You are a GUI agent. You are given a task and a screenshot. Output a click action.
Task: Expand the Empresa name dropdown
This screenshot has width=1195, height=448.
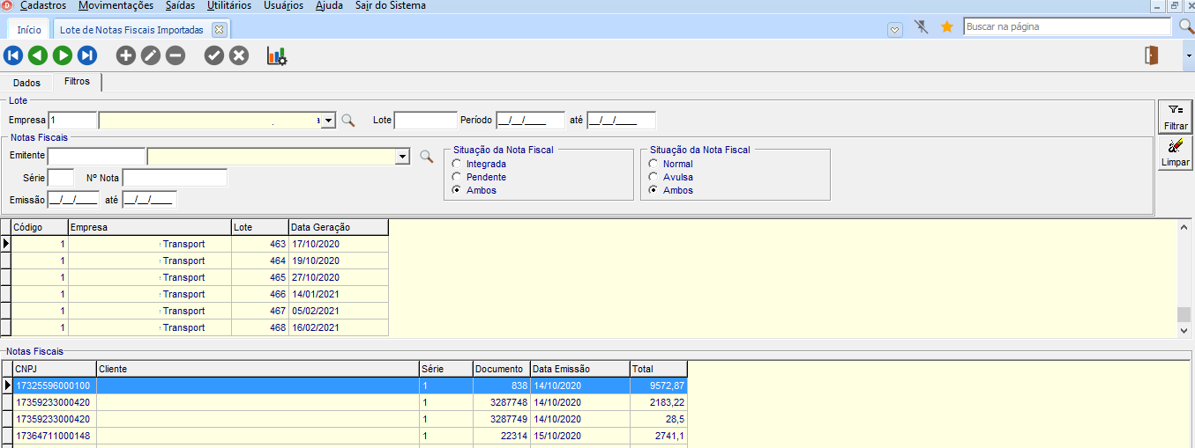tap(328, 121)
